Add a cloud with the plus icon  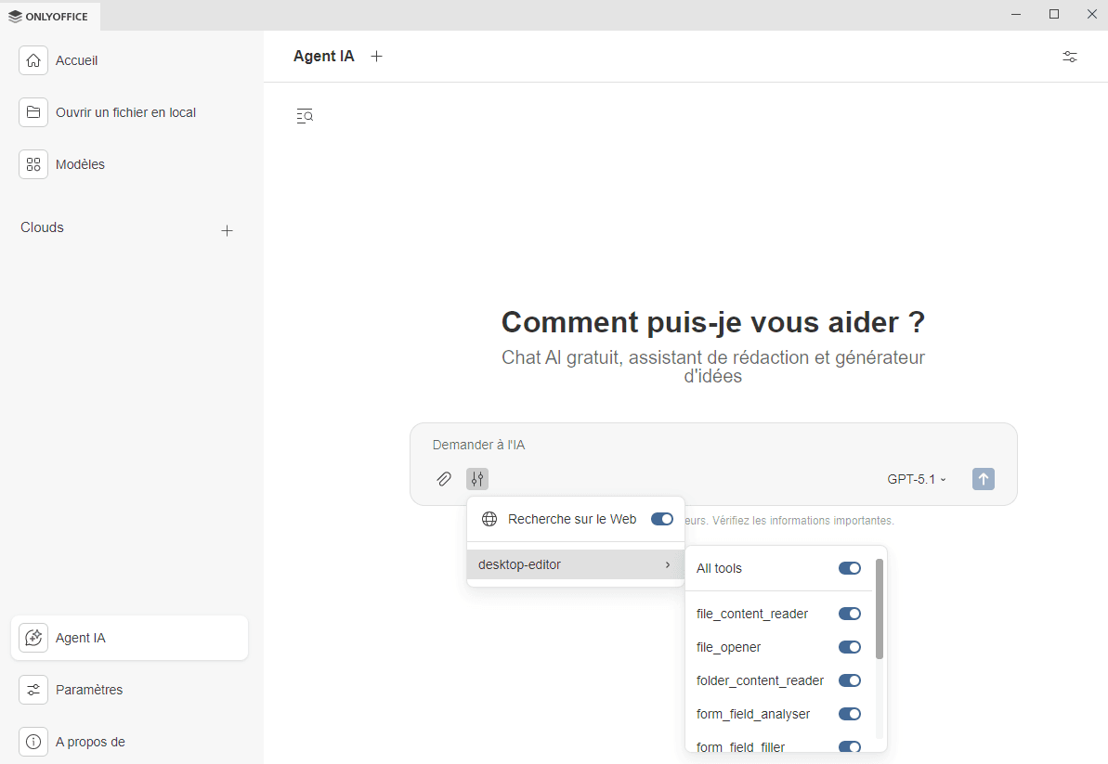pos(227,230)
